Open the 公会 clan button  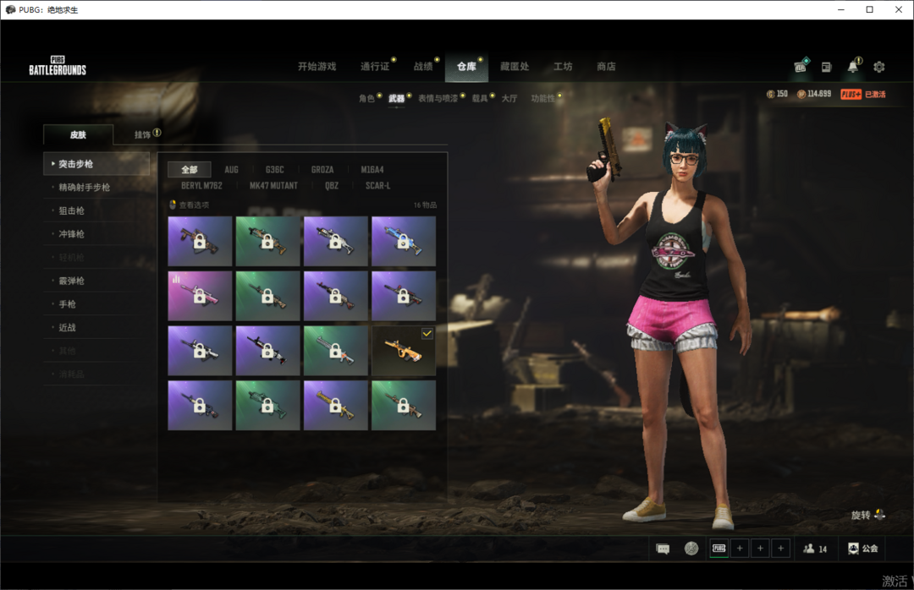[862, 549]
